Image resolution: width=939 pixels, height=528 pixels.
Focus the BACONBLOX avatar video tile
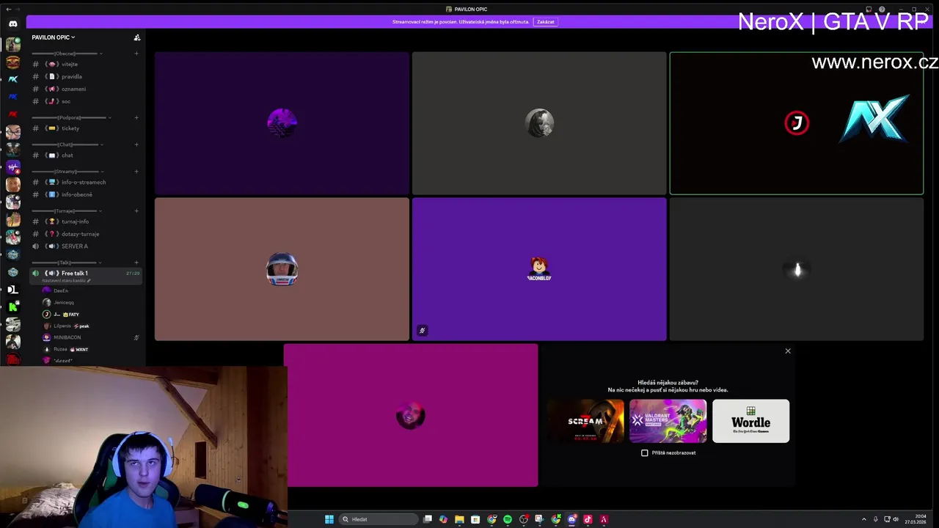pyautogui.click(x=539, y=269)
